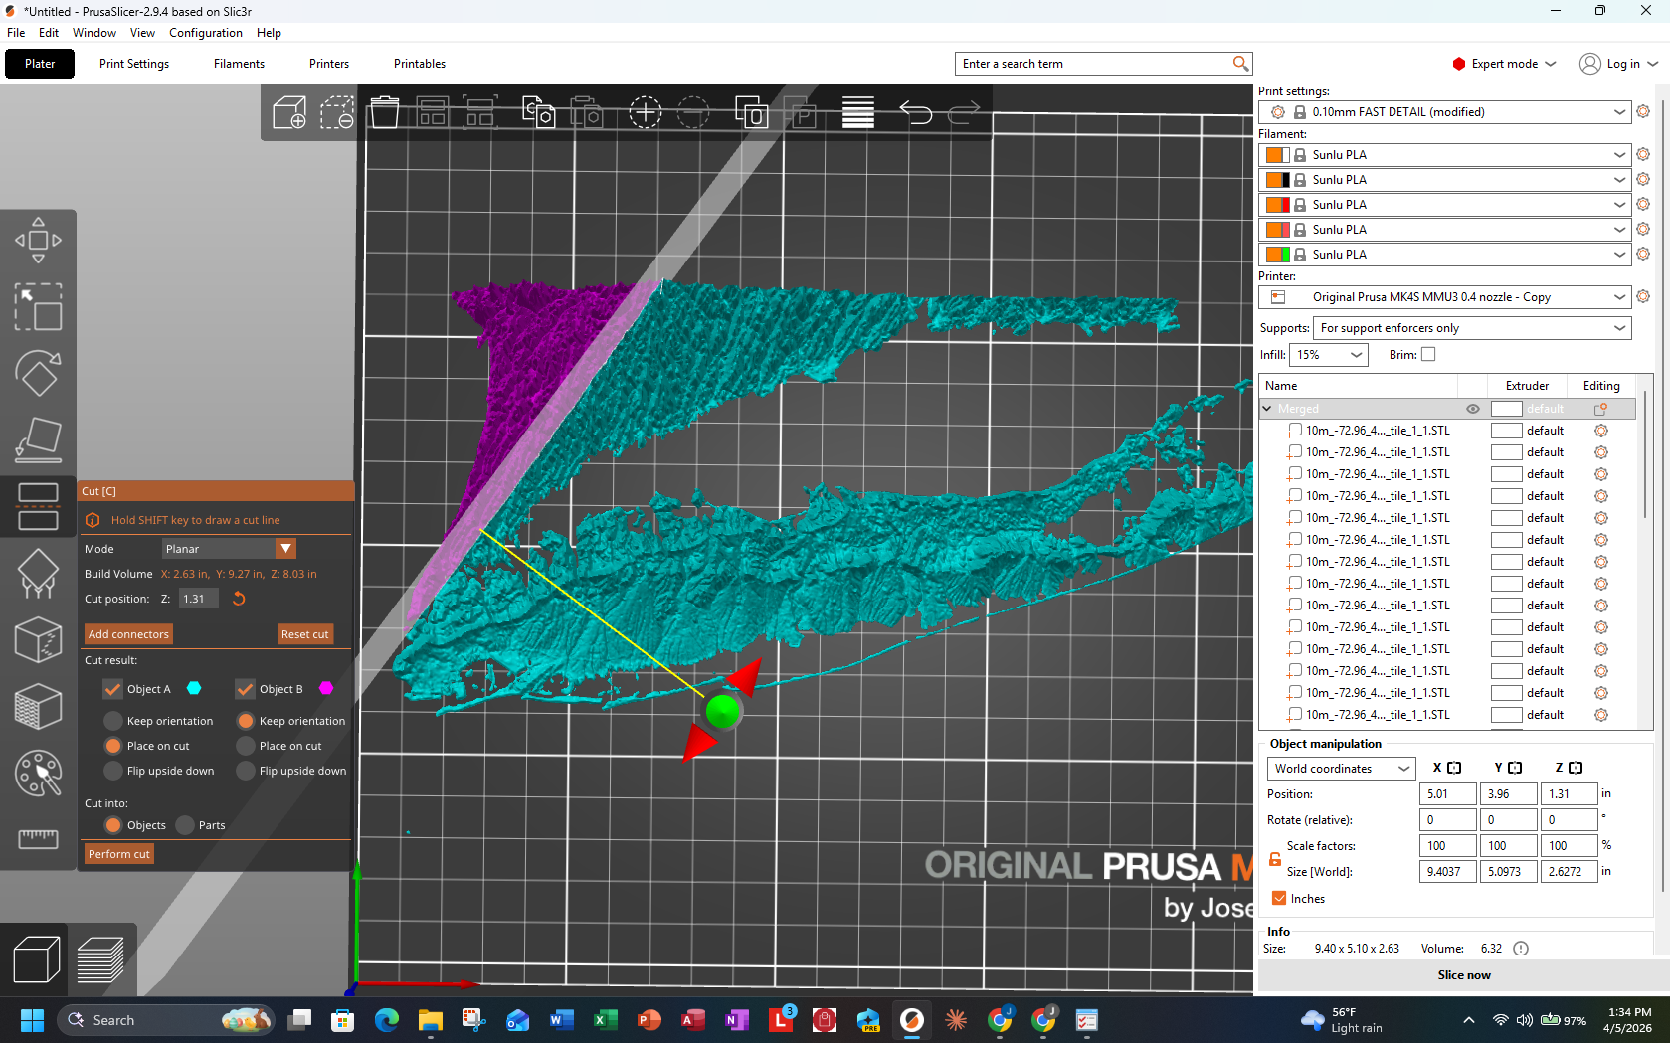Toggle the scale factors lock icon
Image resolution: width=1670 pixels, height=1043 pixels.
(1274, 859)
